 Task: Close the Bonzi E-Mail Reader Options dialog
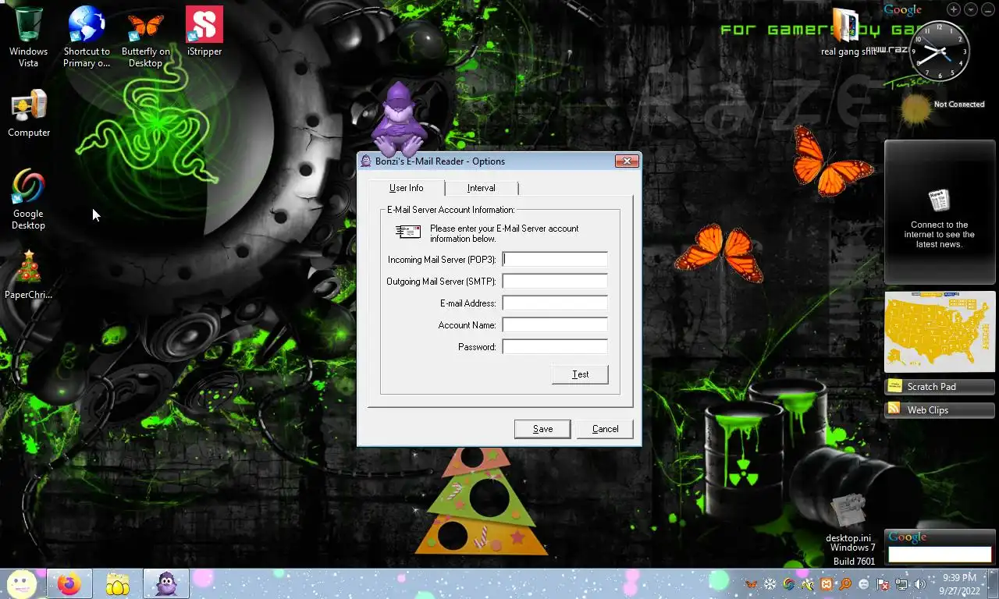(x=627, y=161)
